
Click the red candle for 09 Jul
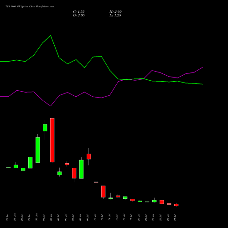coord(89,156)
